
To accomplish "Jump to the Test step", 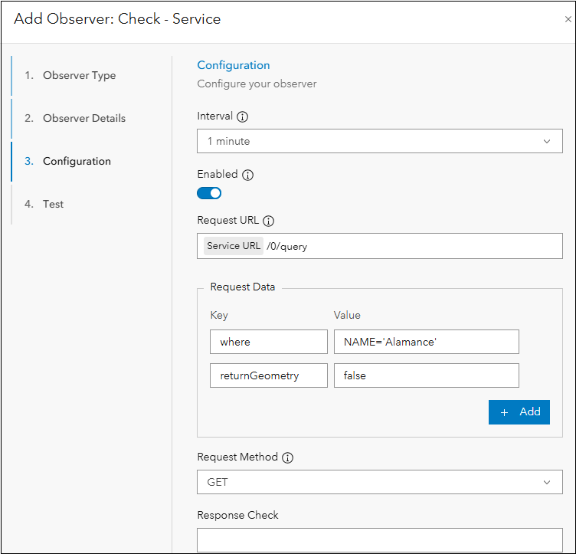I will (53, 204).
